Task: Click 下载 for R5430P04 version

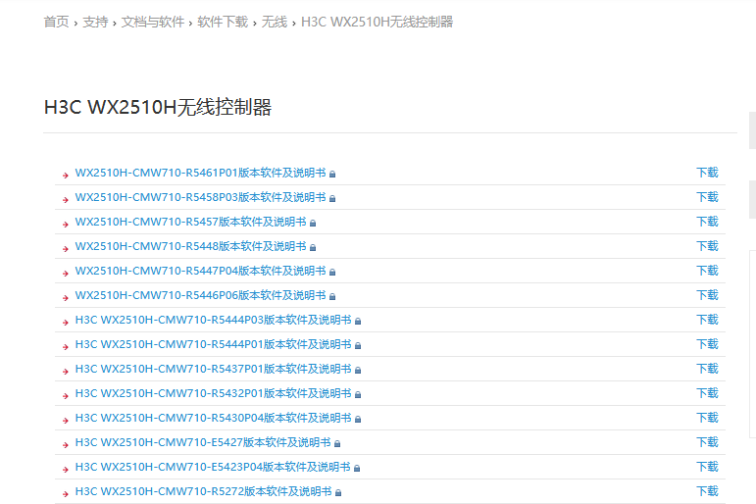Action: 707,418
